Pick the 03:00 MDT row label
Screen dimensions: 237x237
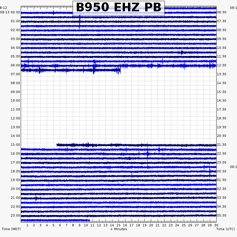pyautogui.click(x=15, y=39)
